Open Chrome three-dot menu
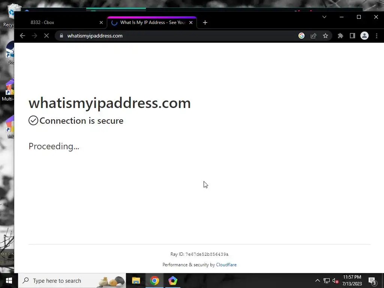384x288 pixels. pos(376,36)
